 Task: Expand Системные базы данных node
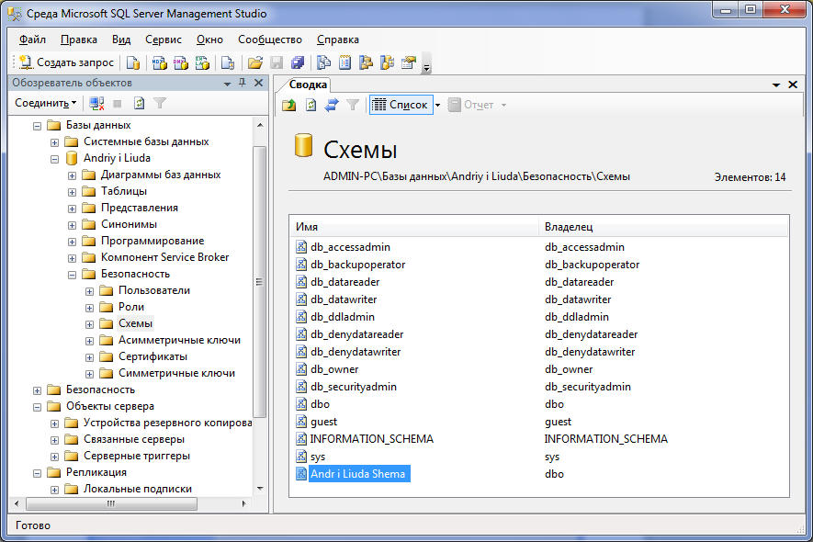pos(54,142)
